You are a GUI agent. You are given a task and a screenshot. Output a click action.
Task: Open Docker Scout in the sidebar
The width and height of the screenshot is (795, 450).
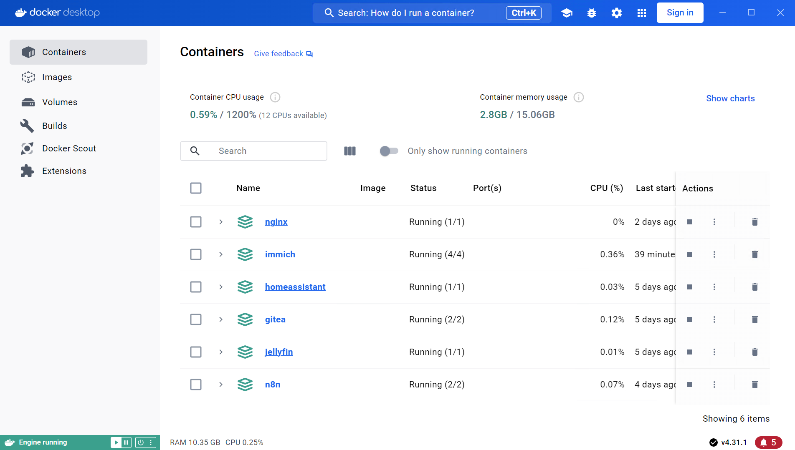coord(78,148)
